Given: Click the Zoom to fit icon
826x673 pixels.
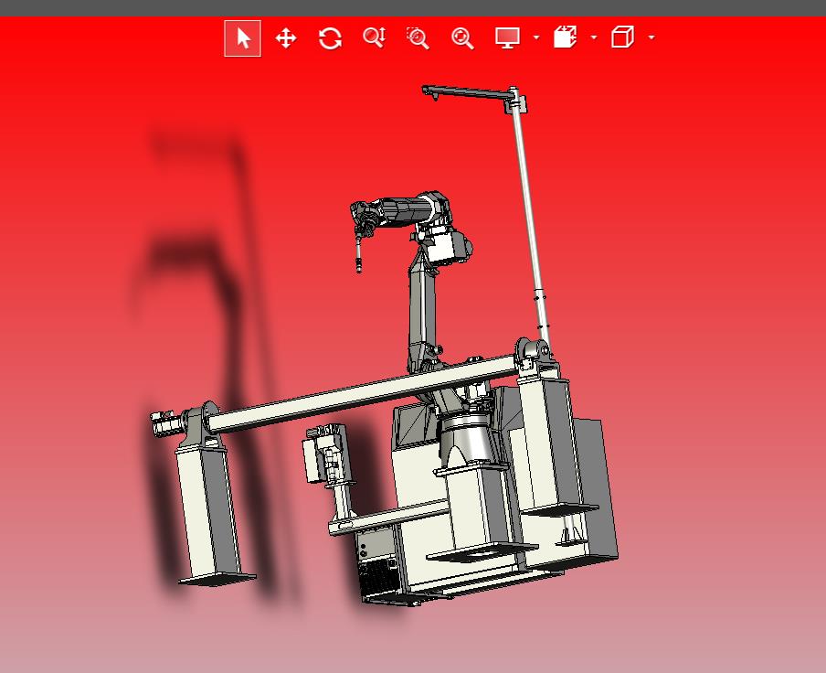Looking at the screenshot, I should [462, 37].
